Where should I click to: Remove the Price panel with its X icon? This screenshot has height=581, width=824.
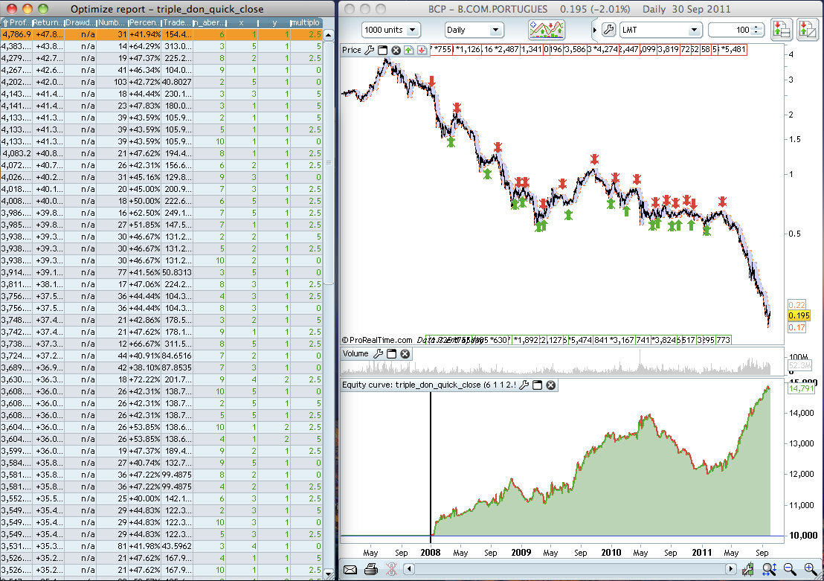click(x=396, y=50)
